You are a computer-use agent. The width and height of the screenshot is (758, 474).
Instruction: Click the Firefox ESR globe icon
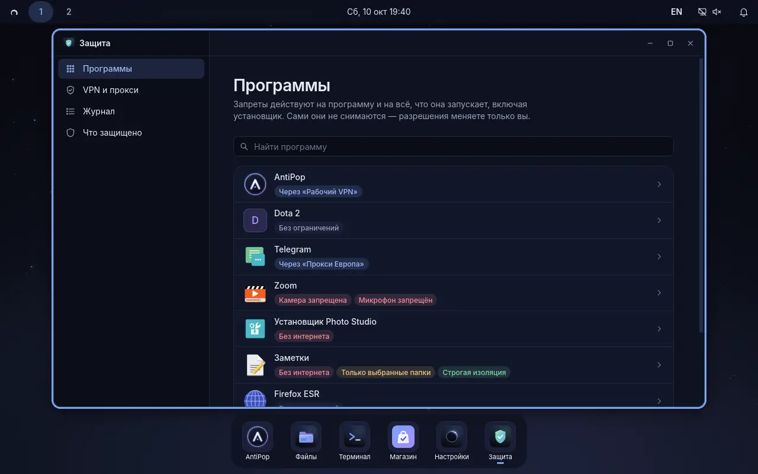[255, 398]
